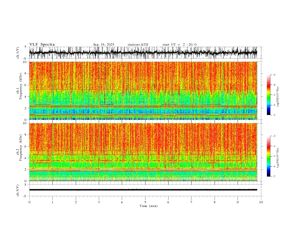The height and width of the screenshot is (227, 294).
Task: Click time axis tick label "2"
Action: 76,202
